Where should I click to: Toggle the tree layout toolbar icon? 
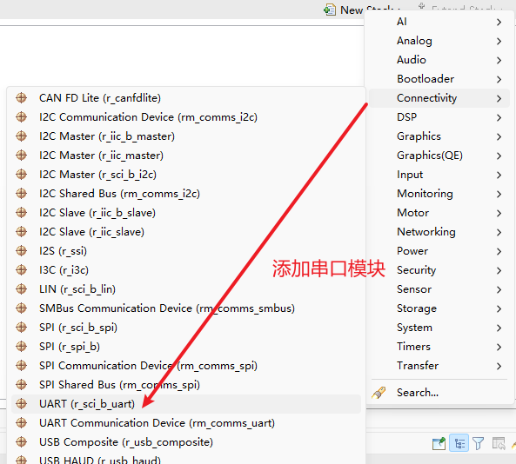(x=459, y=443)
